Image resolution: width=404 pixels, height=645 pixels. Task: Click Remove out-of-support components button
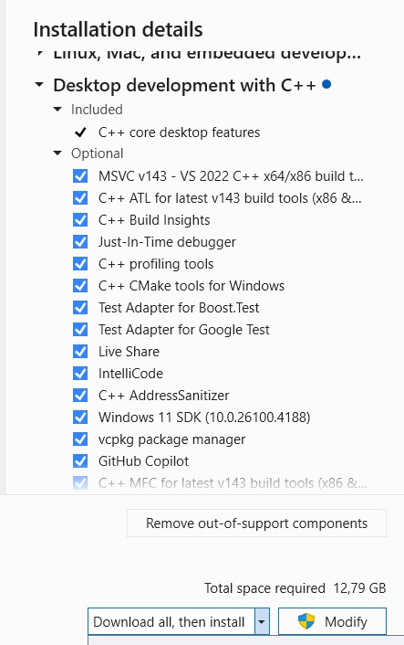(x=256, y=523)
